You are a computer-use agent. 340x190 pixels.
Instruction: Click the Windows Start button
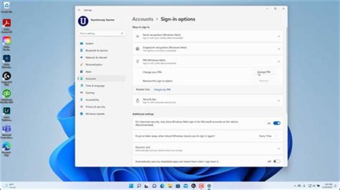[131, 186]
